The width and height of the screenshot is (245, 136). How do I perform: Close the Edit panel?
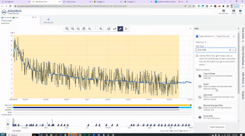(x=238, y=29)
